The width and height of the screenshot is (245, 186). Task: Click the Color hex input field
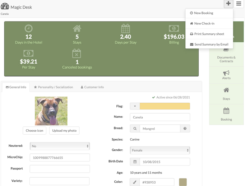pos(157,182)
